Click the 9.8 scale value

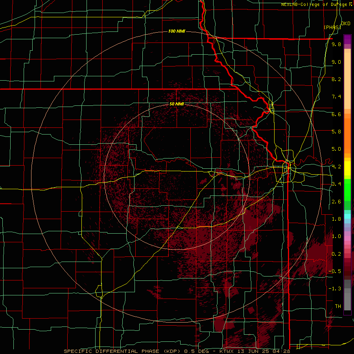coord(336,44)
